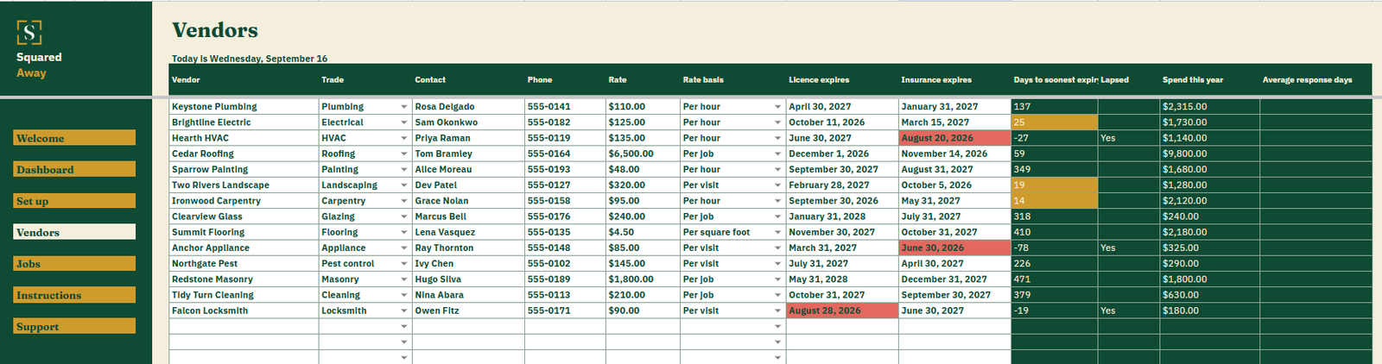Click red insurance date June 30, 2026

tap(954, 248)
